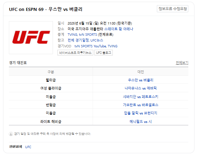Image resolution: width=203 pixels, height=157 pixels.
Task: Click the info icon beside schedule notice
Action: [x=11, y=134]
